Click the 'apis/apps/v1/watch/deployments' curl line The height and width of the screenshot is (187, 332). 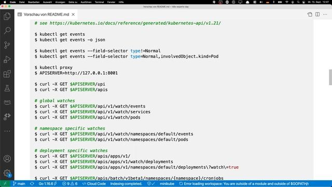coord(104,162)
